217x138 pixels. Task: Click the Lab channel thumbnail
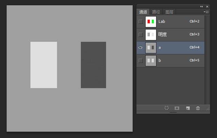point(151,22)
